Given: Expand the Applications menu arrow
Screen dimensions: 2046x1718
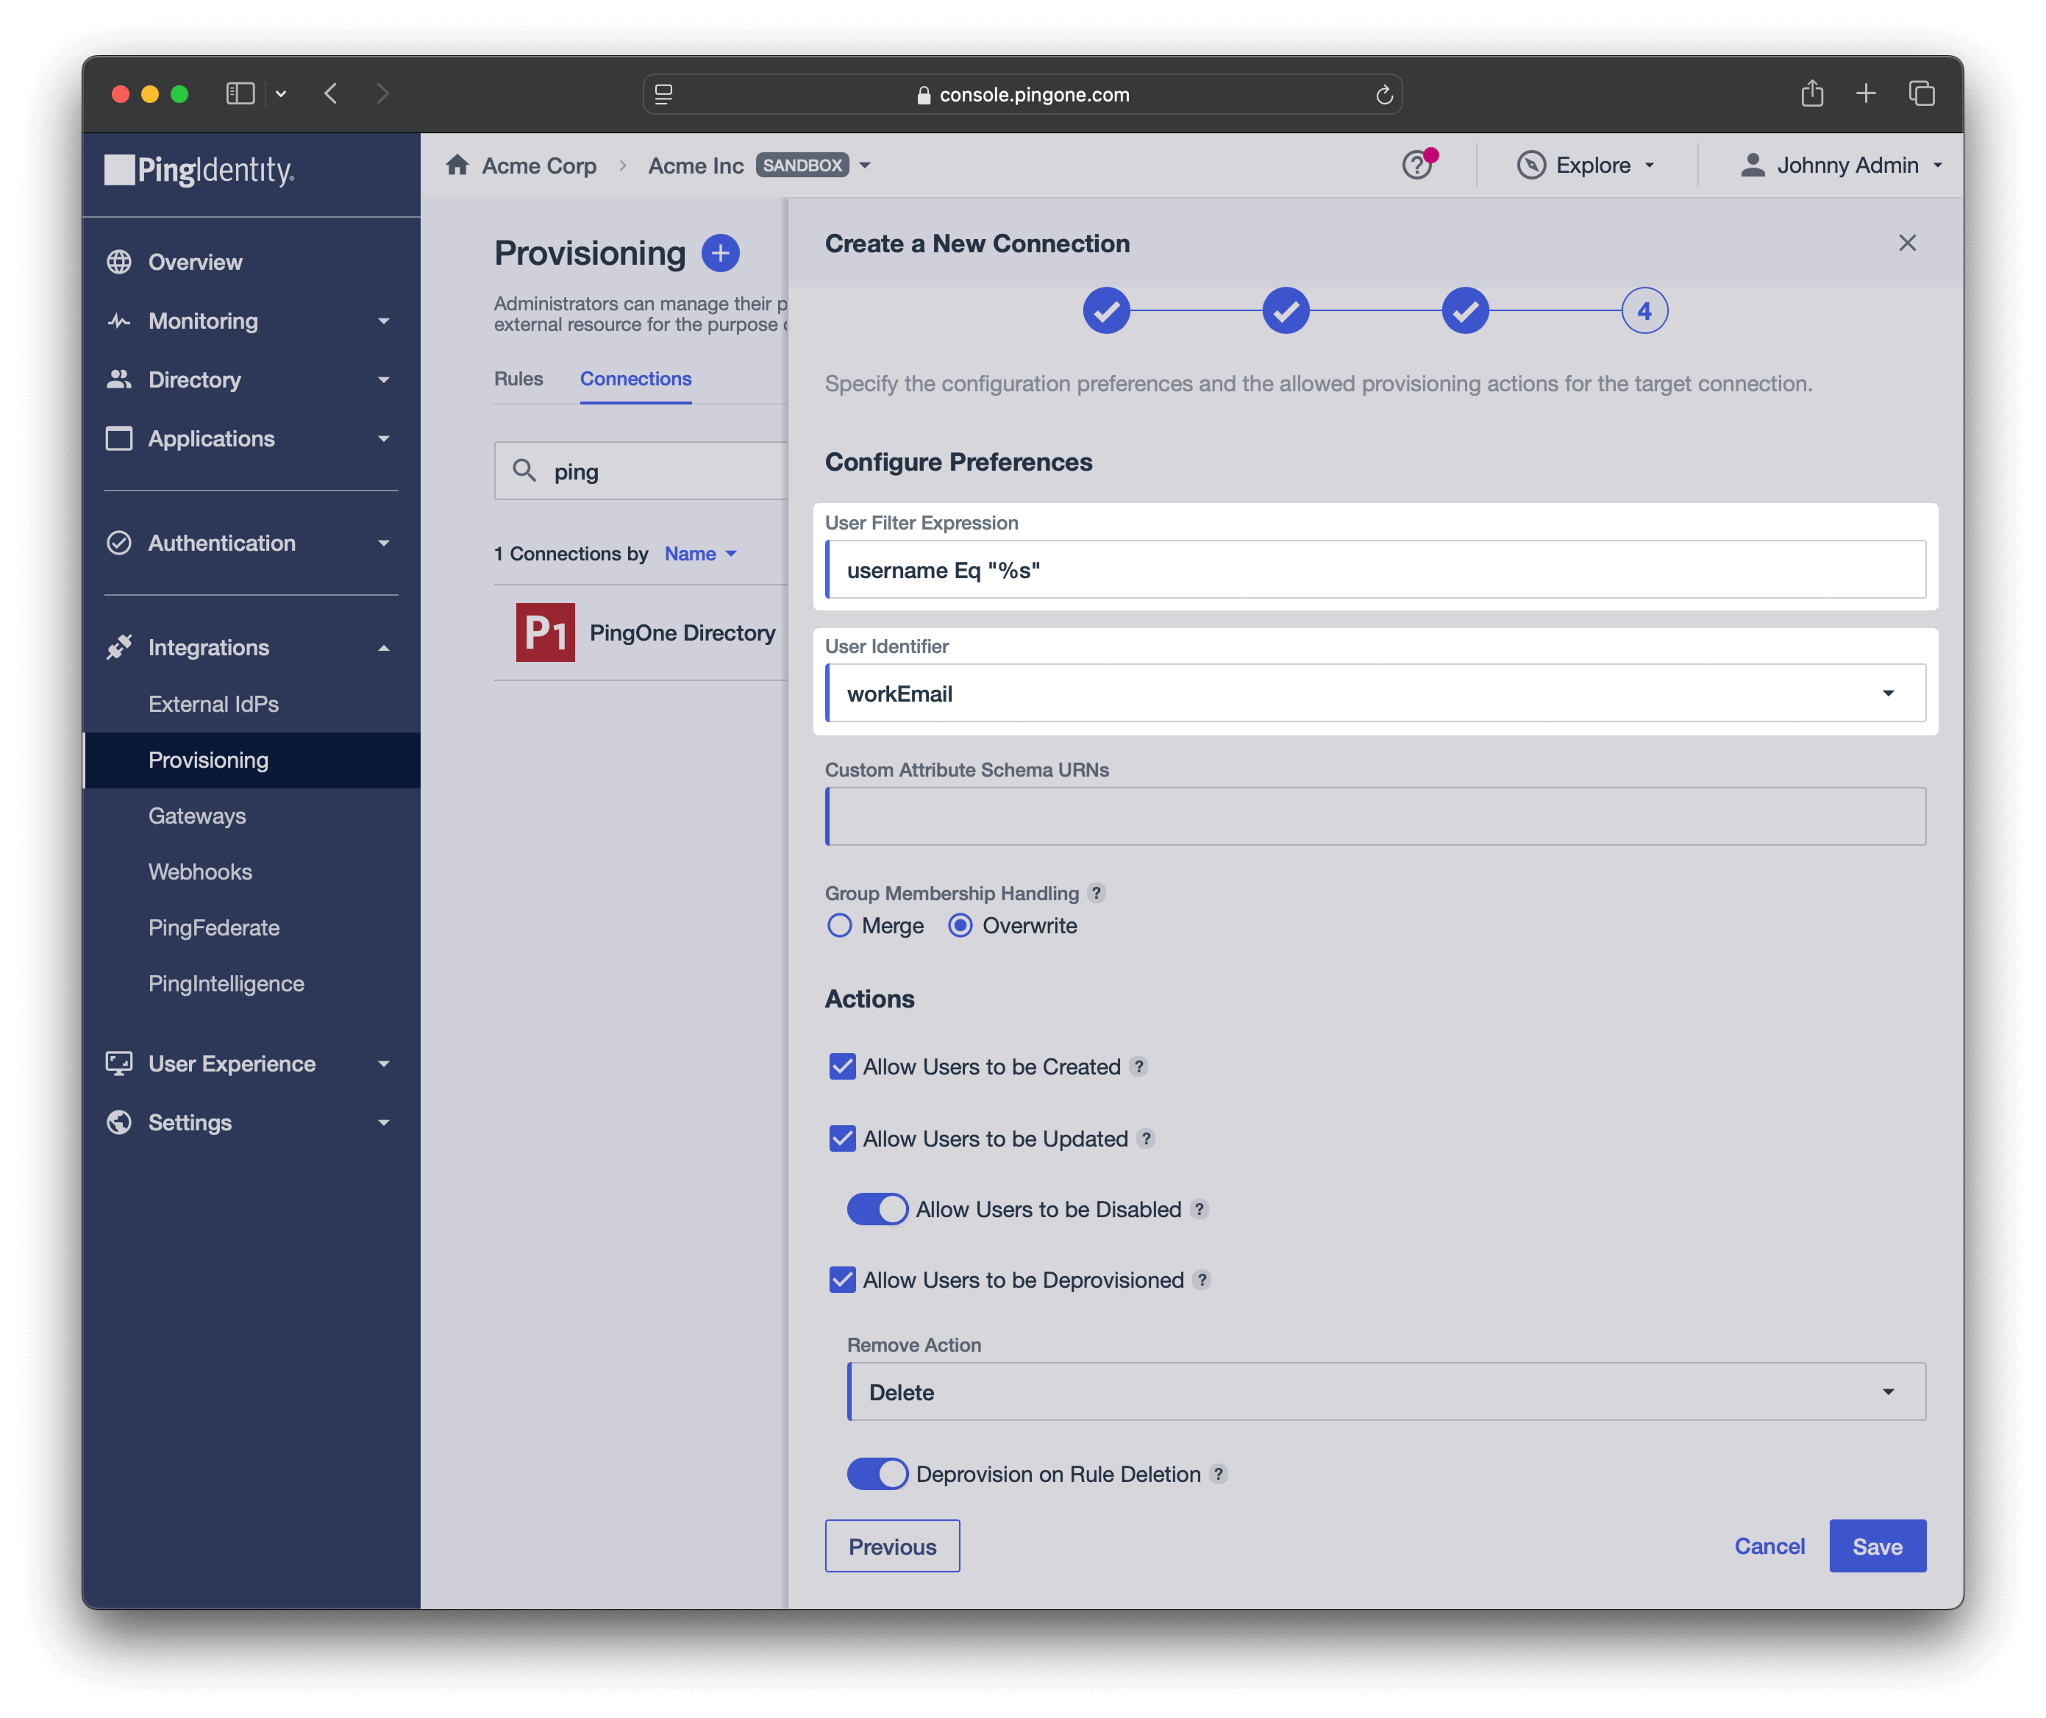Looking at the screenshot, I should pos(384,438).
